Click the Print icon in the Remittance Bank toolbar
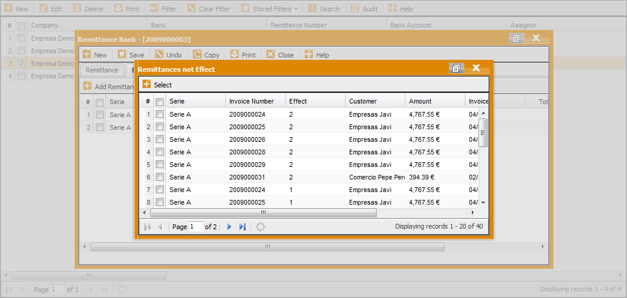The height and width of the screenshot is (298, 627). pyautogui.click(x=235, y=54)
